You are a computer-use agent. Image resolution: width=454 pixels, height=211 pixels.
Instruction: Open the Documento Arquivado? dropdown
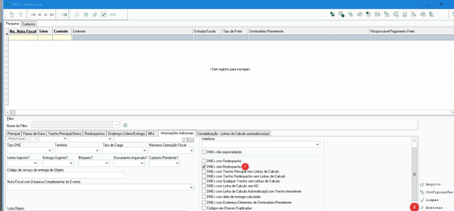click(x=142, y=163)
